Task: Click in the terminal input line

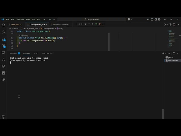Action: pos(85,63)
